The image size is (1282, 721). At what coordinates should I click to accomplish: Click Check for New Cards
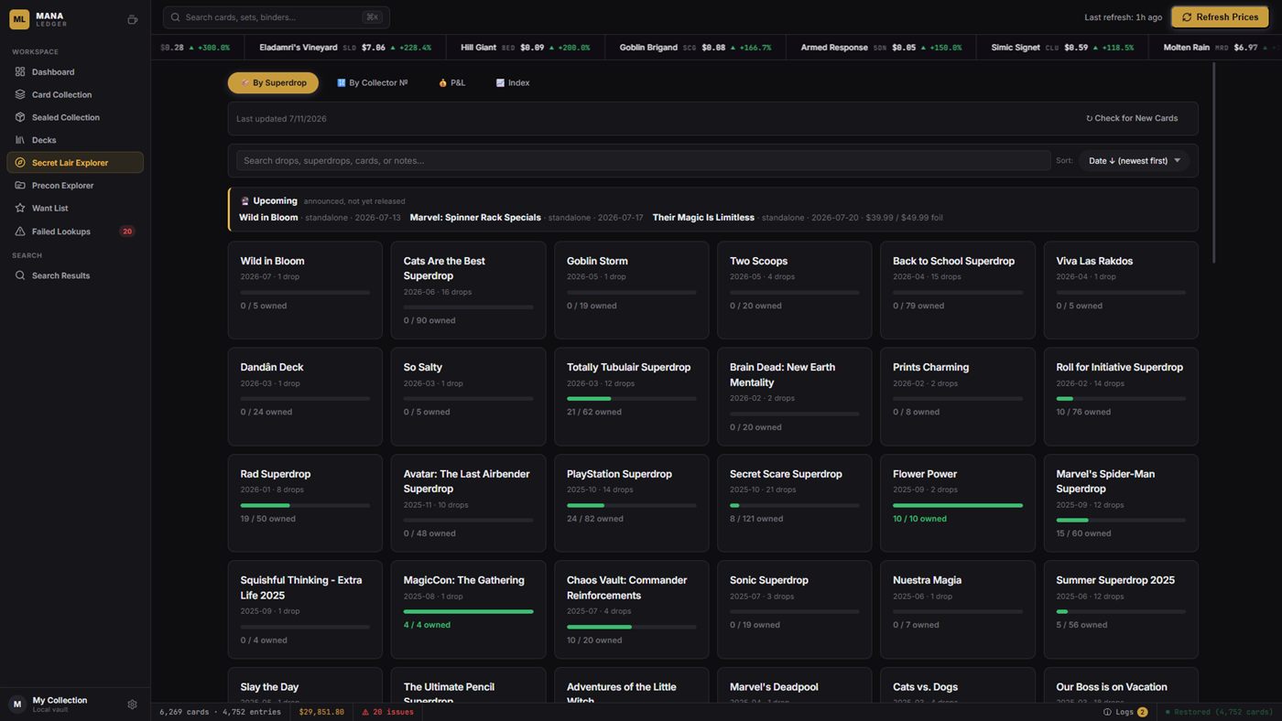point(1132,119)
